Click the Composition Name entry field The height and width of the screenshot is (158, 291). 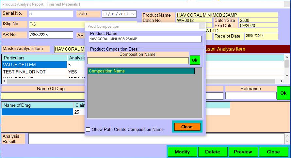[x=137, y=61]
